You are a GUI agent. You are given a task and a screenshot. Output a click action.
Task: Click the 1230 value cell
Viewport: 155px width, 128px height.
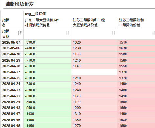(94, 48)
